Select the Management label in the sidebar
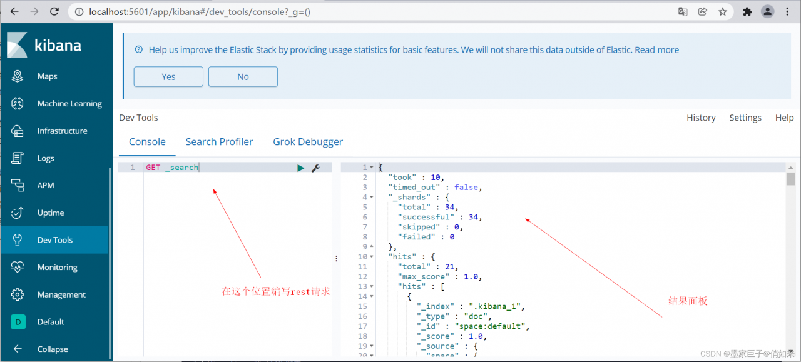The image size is (801, 362). click(61, 294)
